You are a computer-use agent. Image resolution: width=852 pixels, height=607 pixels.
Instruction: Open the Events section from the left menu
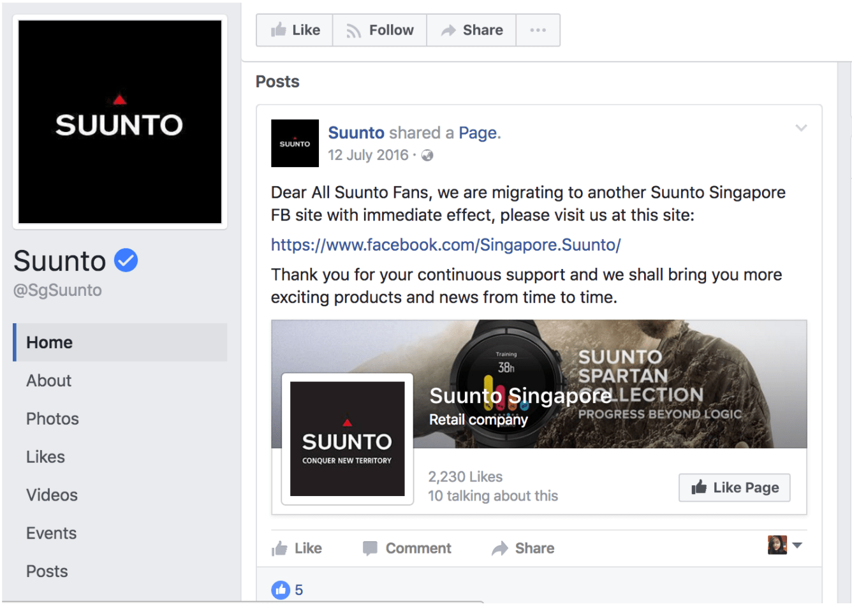51,533
